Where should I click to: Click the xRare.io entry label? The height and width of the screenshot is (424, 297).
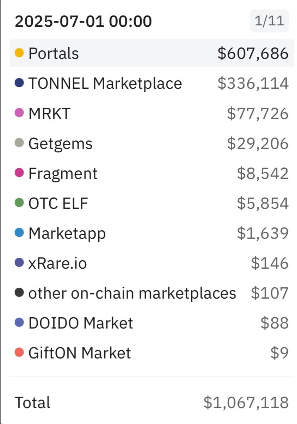(57, 263)
